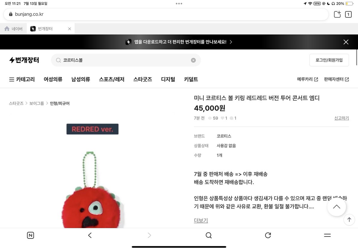Screen dimensions: 358x250
Task: Tap the VPN status icon
Action: 317,4
